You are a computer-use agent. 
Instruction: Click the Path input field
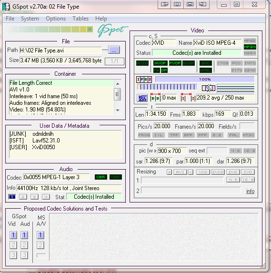pos(60,51)
